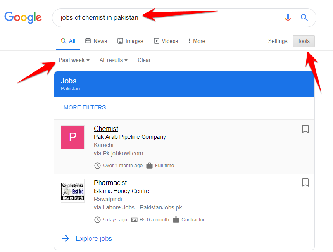Open the All results dropdown
Image resolution: width=333 pixels, height=252 pixels.
coord(113,60)
